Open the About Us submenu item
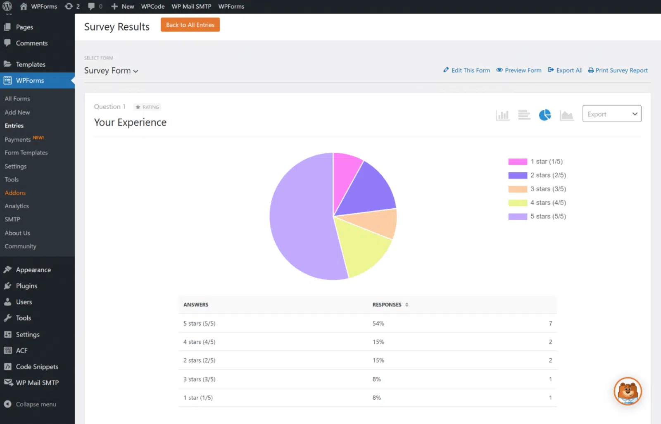The height and width of the screenshot is (424, 661). pos(17,233)
